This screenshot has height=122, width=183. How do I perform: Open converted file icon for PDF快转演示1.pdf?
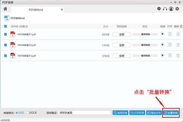[170, 34]
